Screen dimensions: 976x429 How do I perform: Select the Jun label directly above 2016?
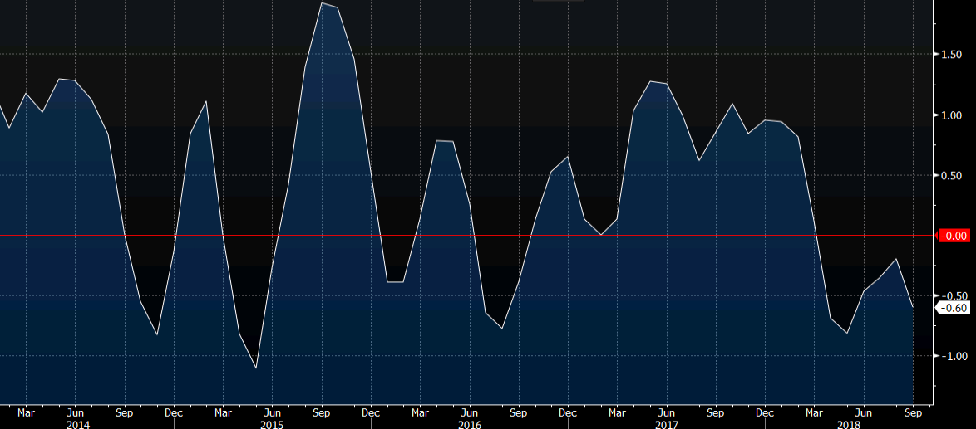pos(470,412)
